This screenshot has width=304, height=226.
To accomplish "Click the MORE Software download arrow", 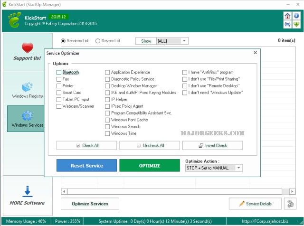I will pos(28,191).
